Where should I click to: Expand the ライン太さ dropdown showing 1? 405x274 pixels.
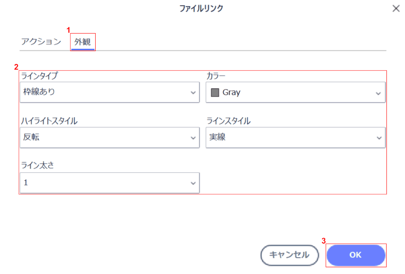coord(103,183)
